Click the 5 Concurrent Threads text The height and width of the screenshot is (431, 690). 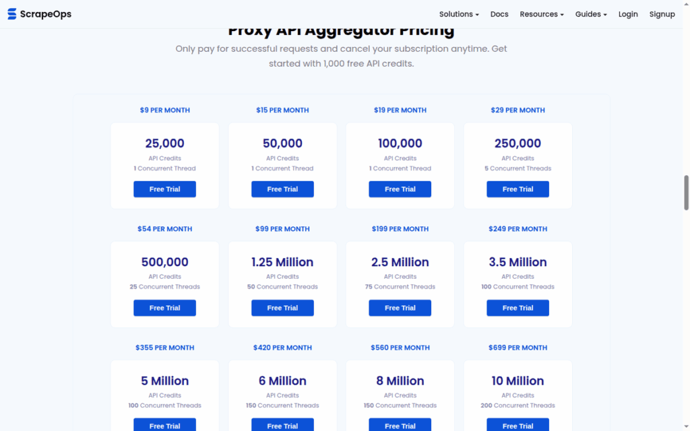pyautogui.click(x=518, y=168)
